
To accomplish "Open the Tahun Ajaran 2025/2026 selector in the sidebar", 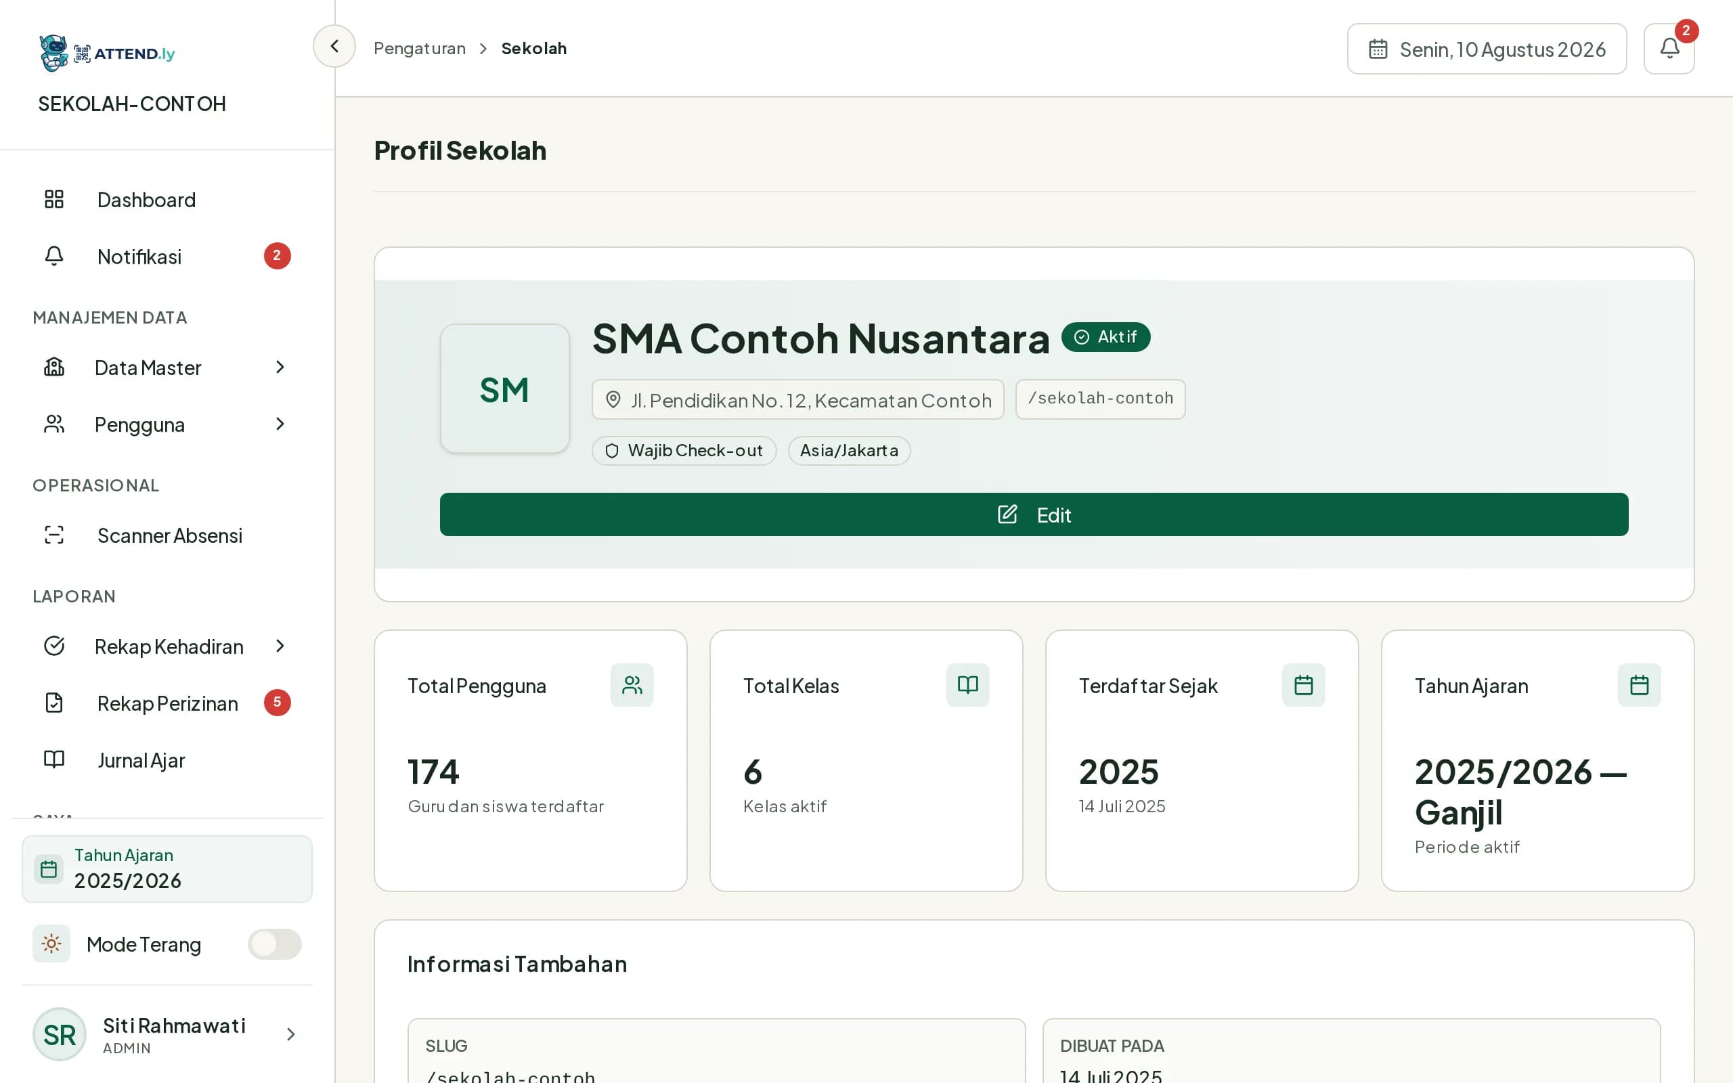I will point(167,869).
